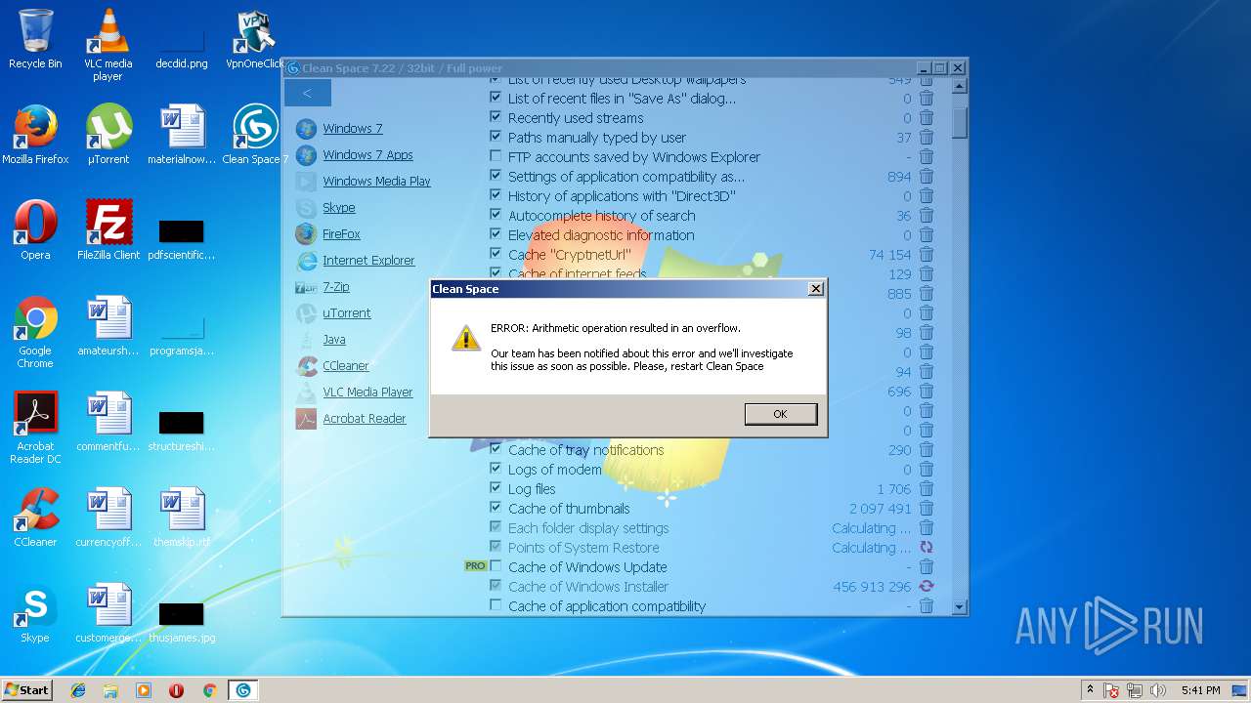Uncheck 'Cache of thumbnails'
Viewport: 1251px width, 703px height.
coord(496,508)
